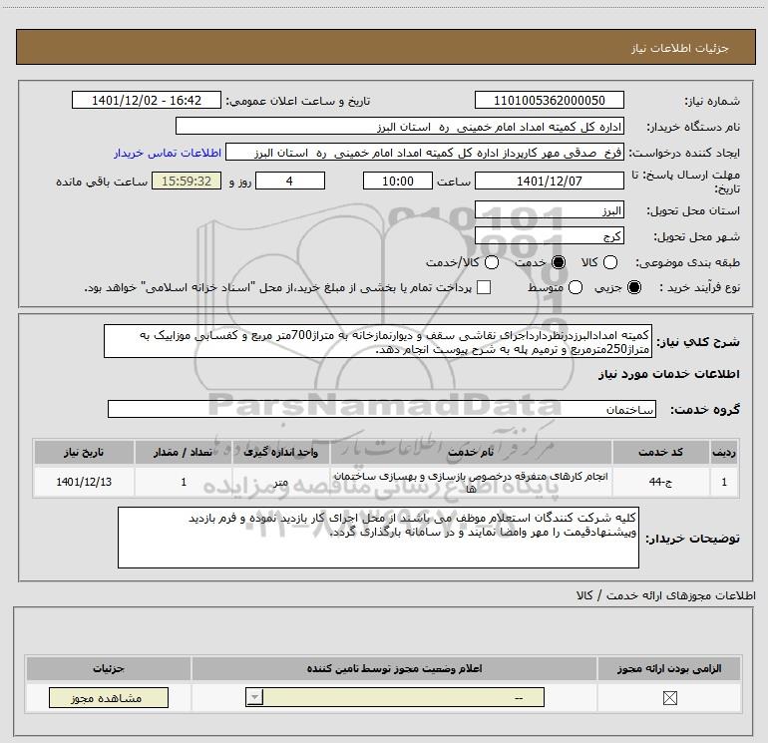Viewport: 768px width, 743px height.
Task: Select the جزیی purchase type radio
Action: (634, 287)
